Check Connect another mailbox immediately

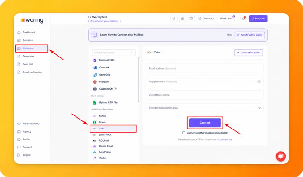pyautogui.click(x=184, y=133)
